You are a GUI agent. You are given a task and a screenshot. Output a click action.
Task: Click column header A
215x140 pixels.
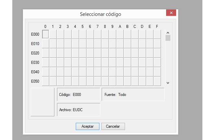[x=120, y=26]
